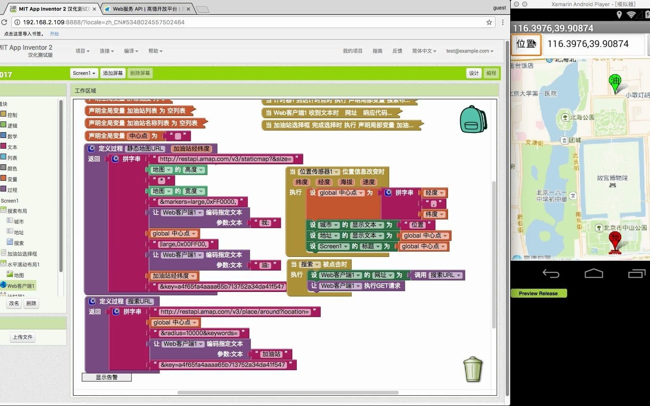Select the 颜色 block category
Screen dimensions: 650x406
(x=9, y=168)
